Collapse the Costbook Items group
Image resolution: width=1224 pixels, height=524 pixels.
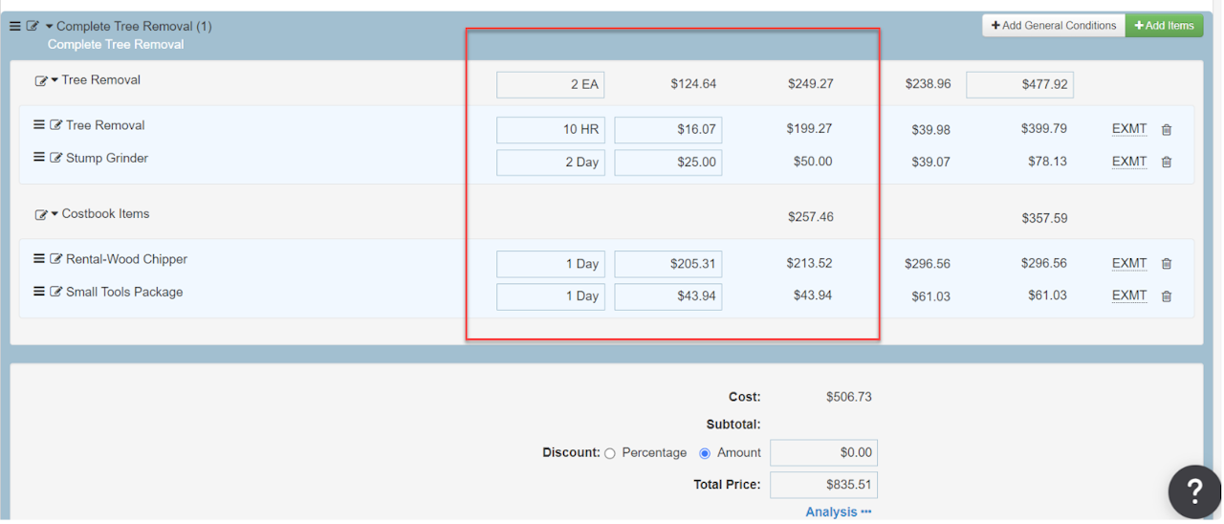55,214
